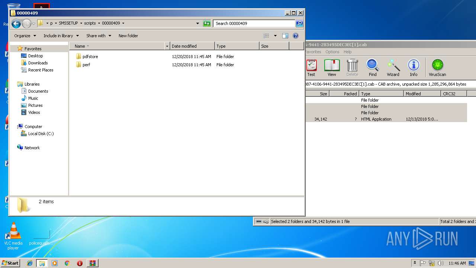476x268 pixels.
Task: Open Test tool in WinRAR window
Action: [311, 68]
